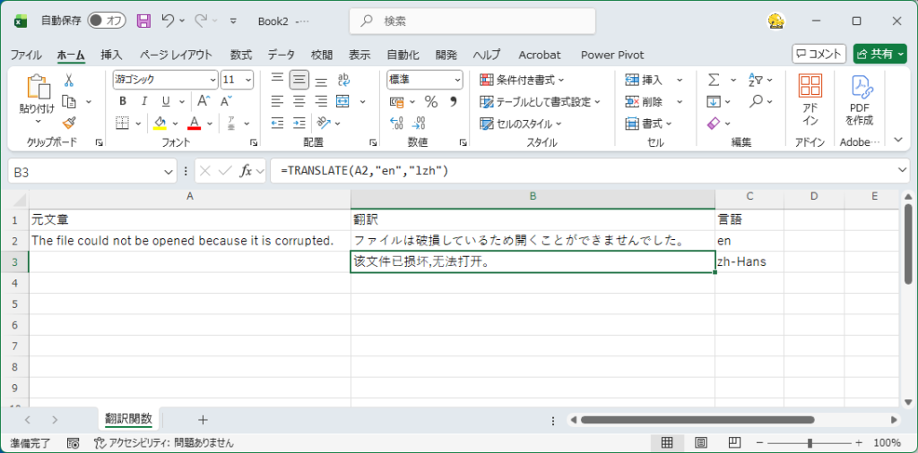Viewport: 918px width, 453px height.
Task: Expand the number format dropdown 標準
Action: pyautogui.click(x=456, y=80)
